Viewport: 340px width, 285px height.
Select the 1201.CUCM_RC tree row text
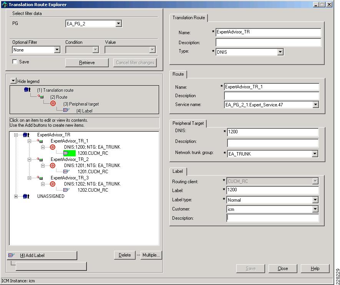click(x=93, y=172)
